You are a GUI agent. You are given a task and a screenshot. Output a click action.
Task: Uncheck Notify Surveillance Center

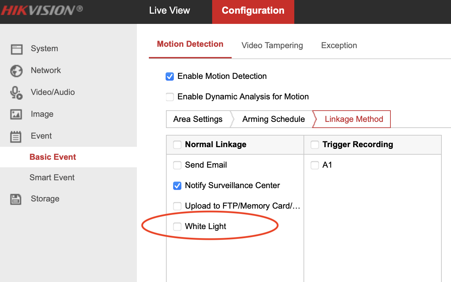pos(177,186)
